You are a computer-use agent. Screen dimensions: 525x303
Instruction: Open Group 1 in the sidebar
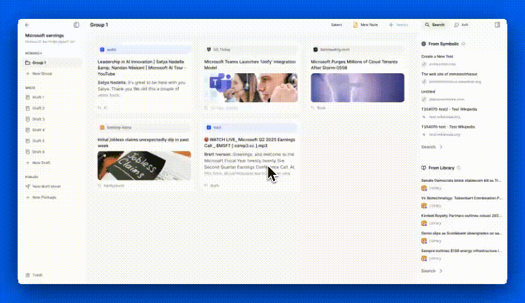pos(53,62)
